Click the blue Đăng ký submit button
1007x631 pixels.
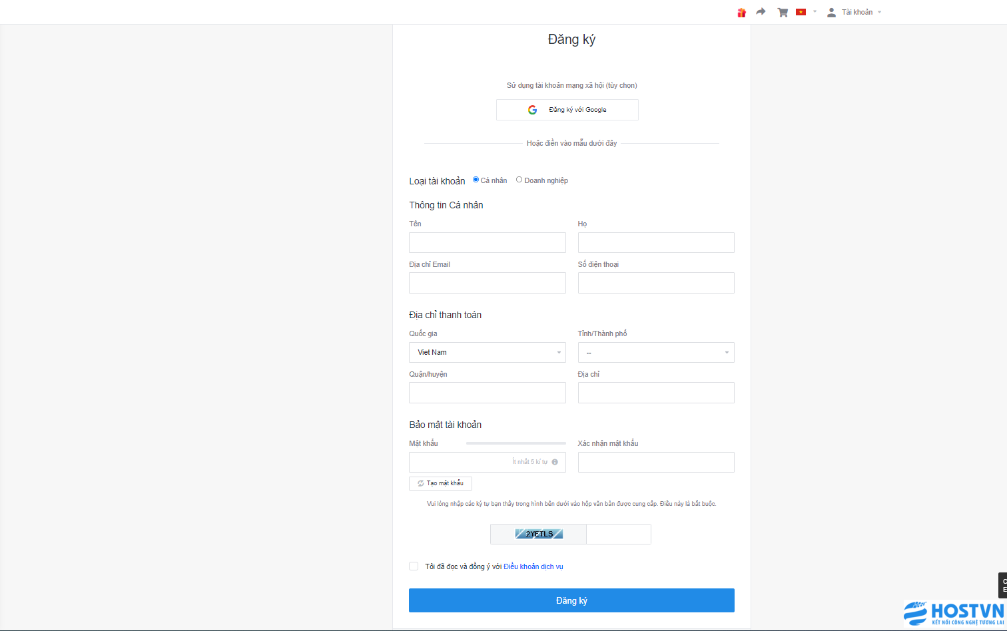571,600
